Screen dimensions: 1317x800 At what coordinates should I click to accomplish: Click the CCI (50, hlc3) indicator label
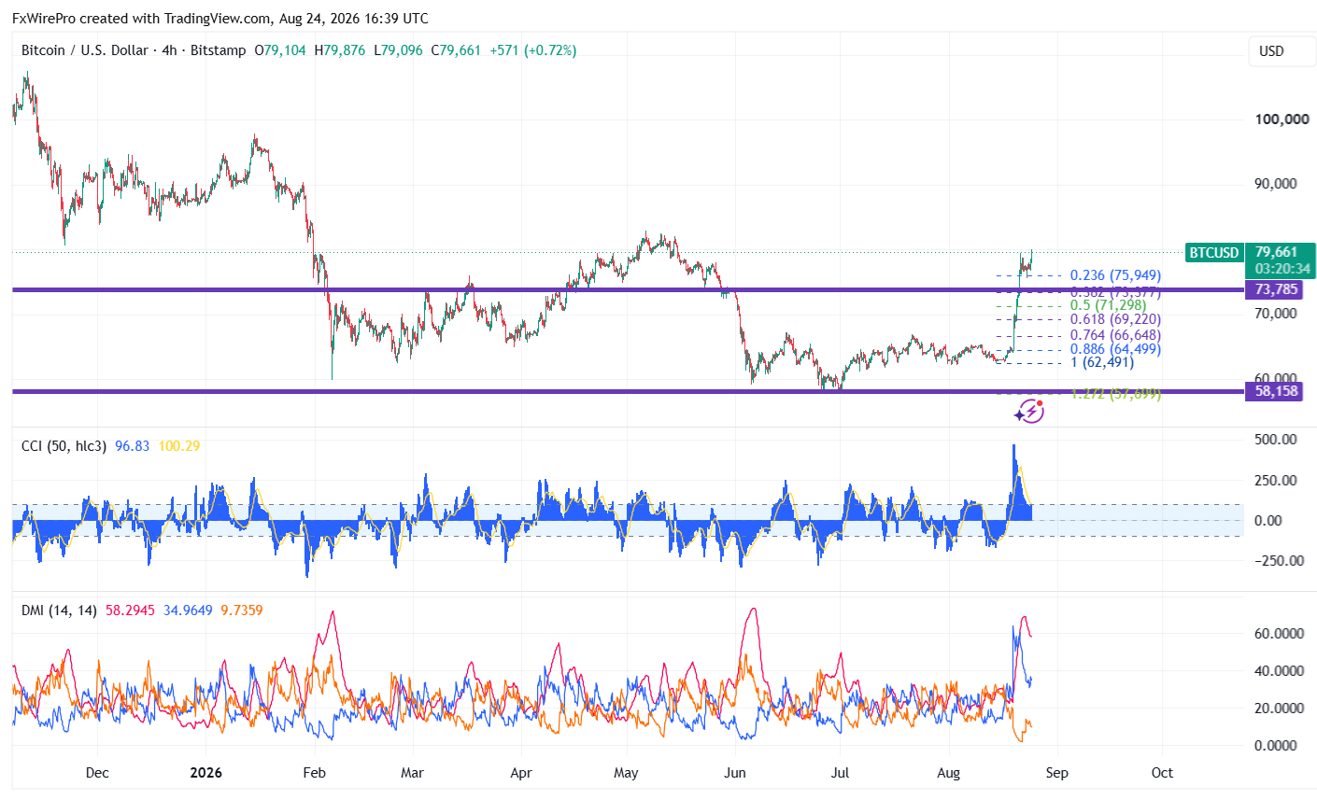click(x=64, y=446)
